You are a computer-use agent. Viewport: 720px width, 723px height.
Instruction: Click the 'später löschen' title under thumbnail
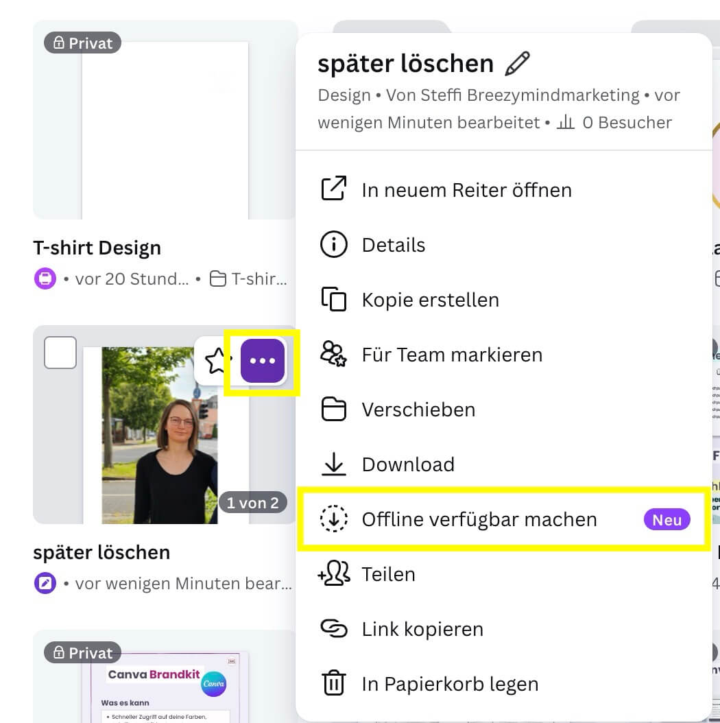101,552
